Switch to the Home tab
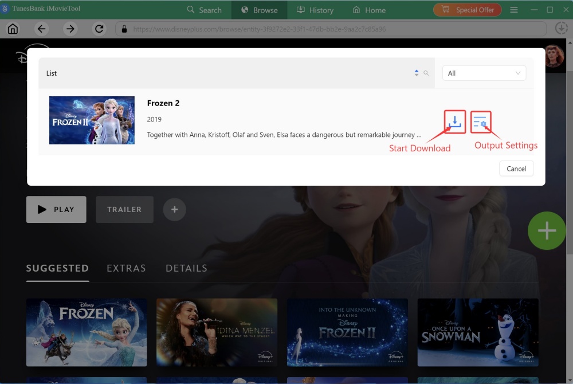Image resolution: width=573 pixels, height=384 pixels. coord(369,10)
